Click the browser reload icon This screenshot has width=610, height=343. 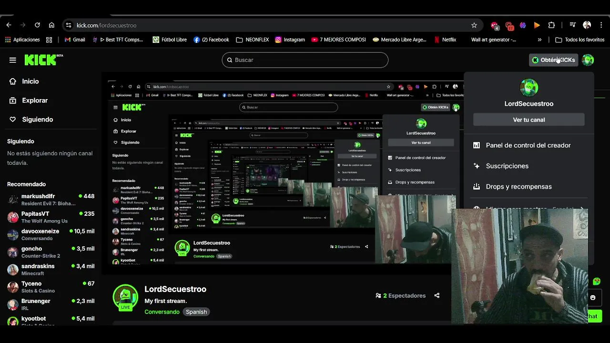pos(37,25)
